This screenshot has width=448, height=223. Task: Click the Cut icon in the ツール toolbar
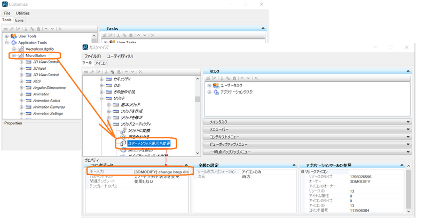[106, 72]
